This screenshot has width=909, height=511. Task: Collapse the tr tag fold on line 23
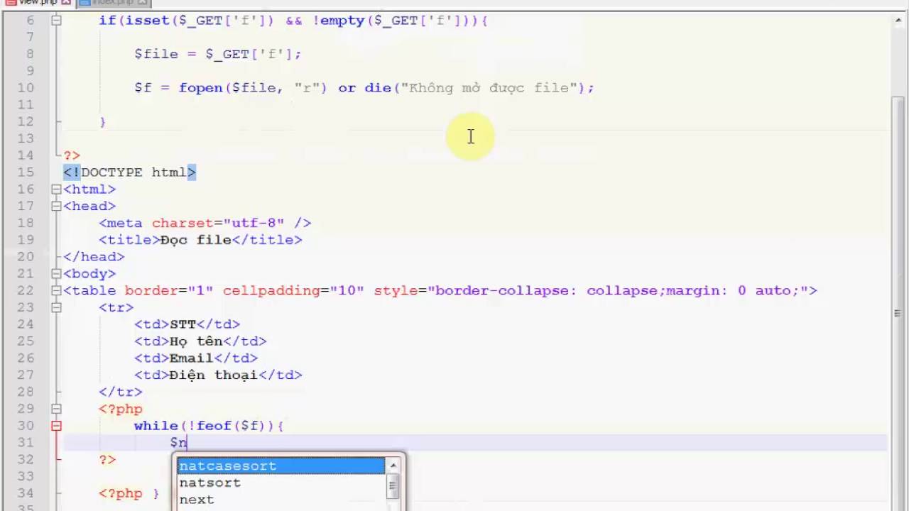point(56,308)
